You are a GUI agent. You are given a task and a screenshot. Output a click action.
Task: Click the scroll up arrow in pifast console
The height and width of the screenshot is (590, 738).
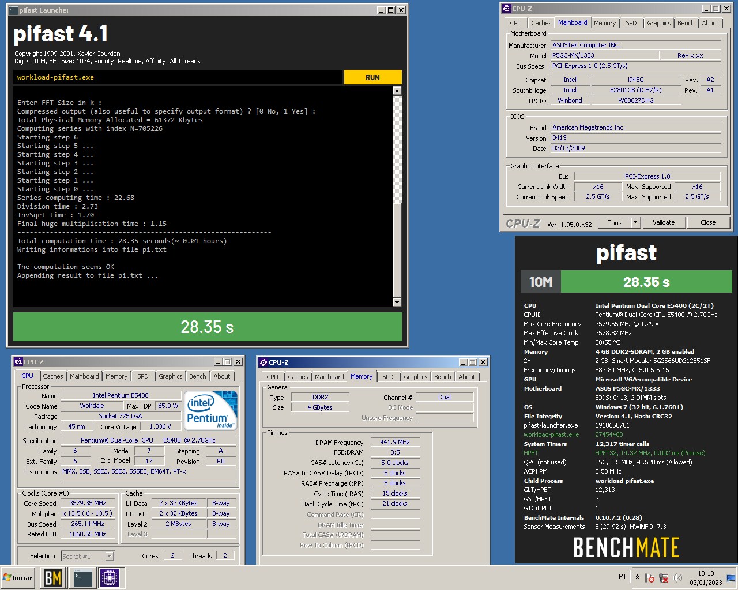point(397,91)
